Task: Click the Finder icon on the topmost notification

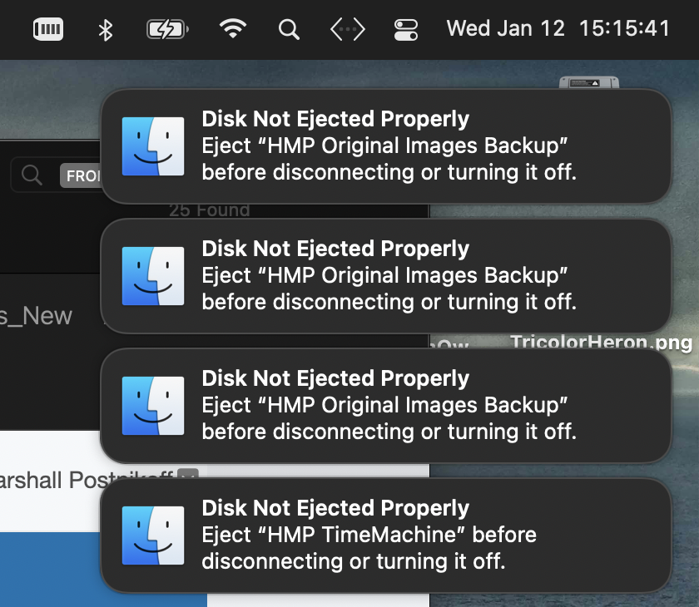Action: point(153,146)
